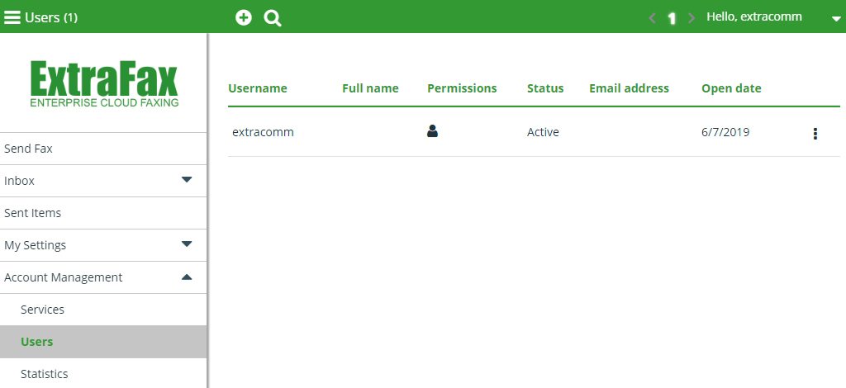Open the account dropdown arrow beside Hello, extracomm
846x388 pixels.
pos(836,19)
